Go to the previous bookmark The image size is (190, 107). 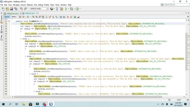(x=50, y=17)
